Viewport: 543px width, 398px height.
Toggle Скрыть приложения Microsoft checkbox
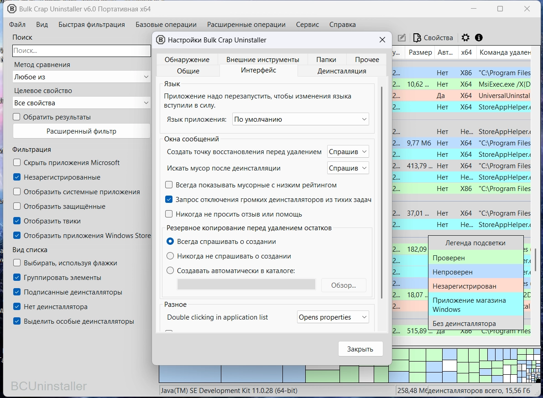(x=17, y=163)
